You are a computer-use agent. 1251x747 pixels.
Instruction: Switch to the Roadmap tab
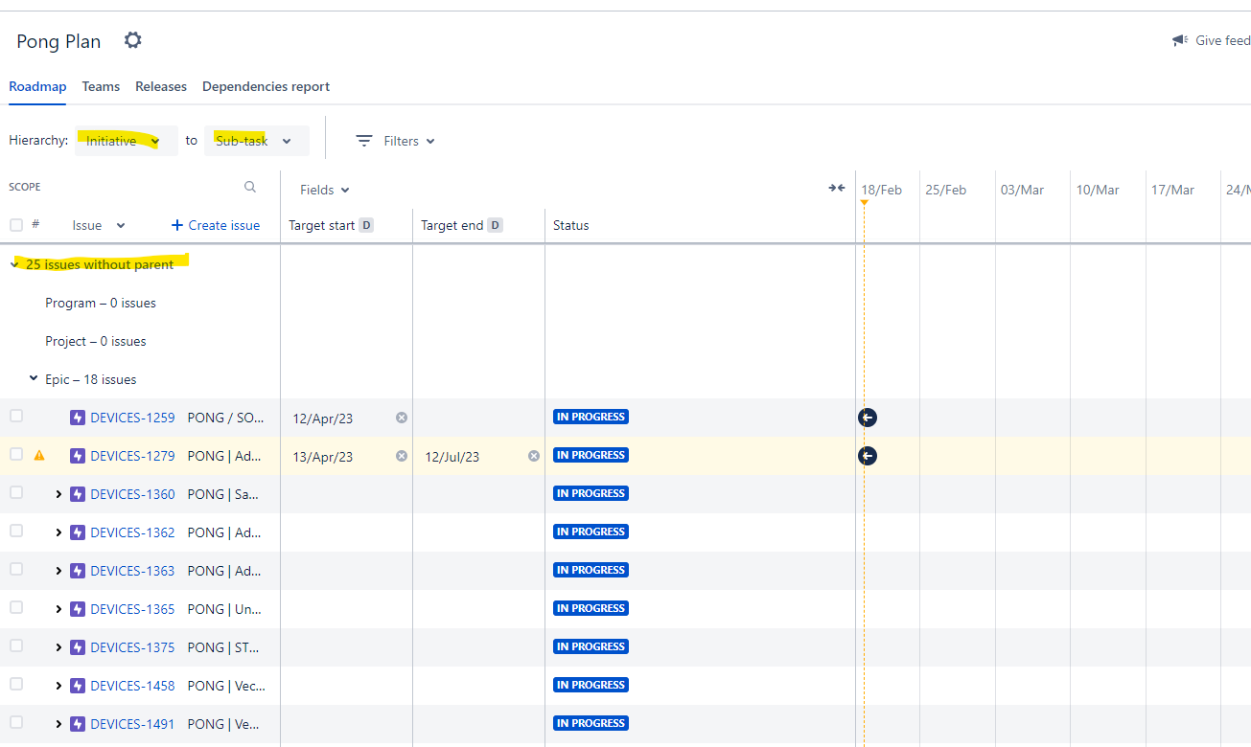click(37, 86)
